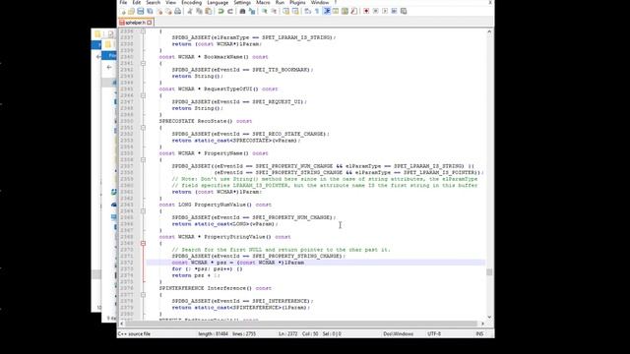The width and height of the screenshot is (630, 354).
Task: Click the horizontal scrollbar right arrow
Action: tap(482, 324)
